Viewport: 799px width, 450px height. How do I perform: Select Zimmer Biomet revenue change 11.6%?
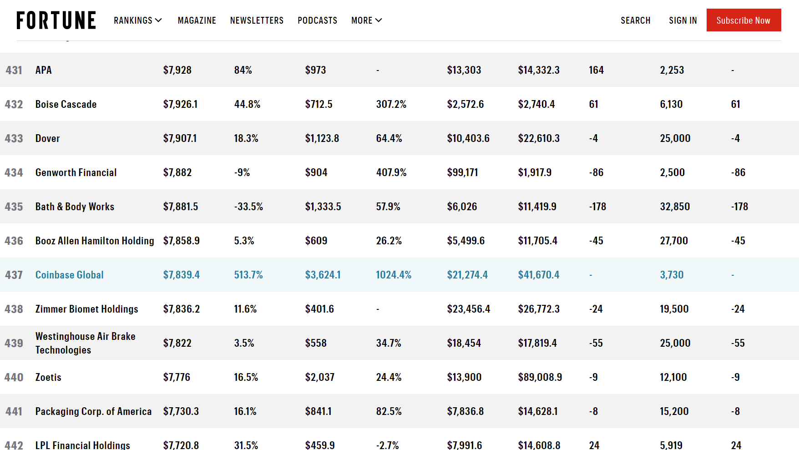(x=246, y=309)
